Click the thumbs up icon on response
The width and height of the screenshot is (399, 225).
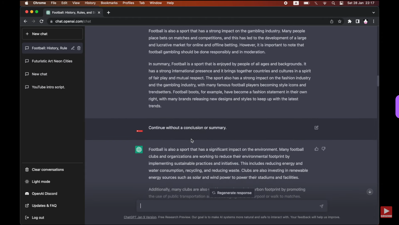click(316, 149)
